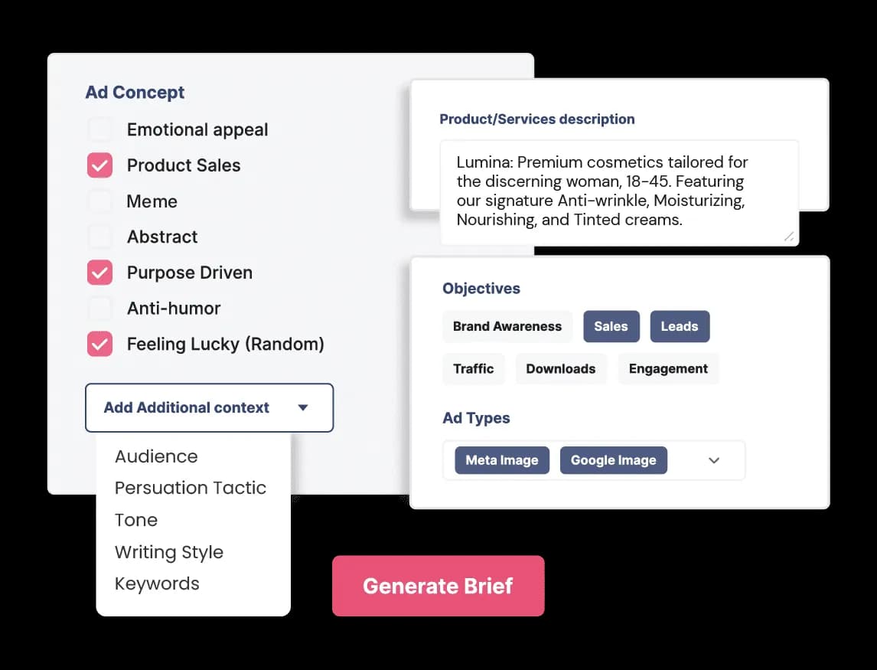Enable the Brand Awareness objective
Screen dimensions: 877x670
click(x=507, y=326)
